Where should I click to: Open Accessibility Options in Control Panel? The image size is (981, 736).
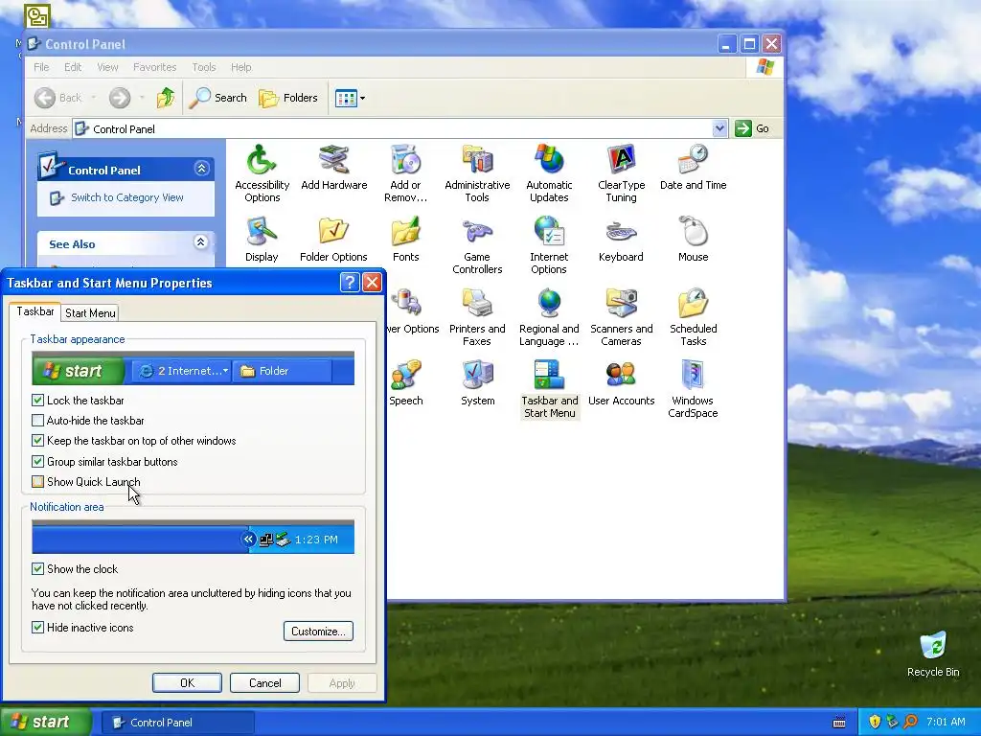(x=262, y=173)
